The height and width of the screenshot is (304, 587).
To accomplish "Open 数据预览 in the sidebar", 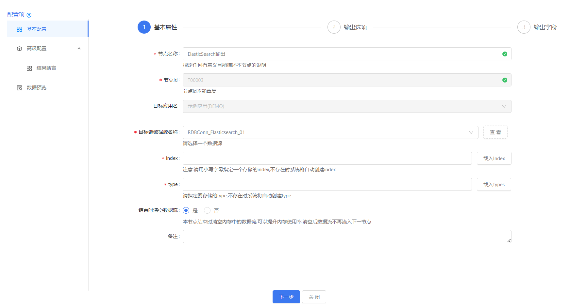I will [x=37, y=88].
